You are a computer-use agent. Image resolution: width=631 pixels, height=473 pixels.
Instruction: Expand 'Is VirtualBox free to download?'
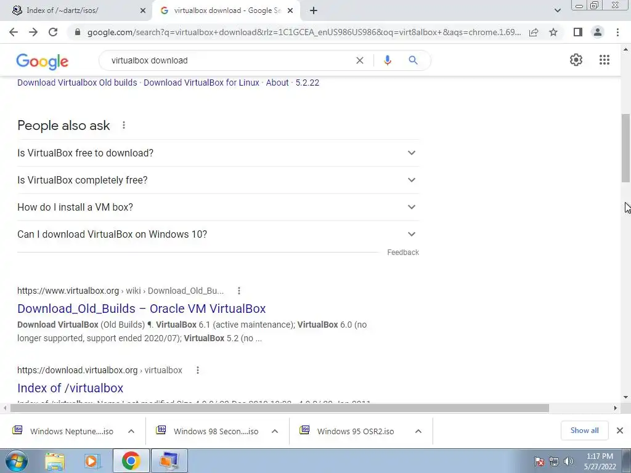(218, 153)
